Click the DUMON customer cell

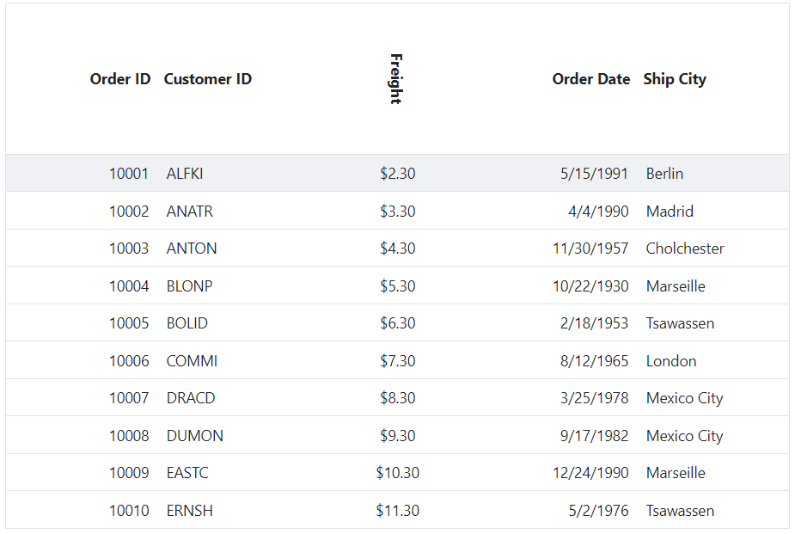[x=195, y=436]
